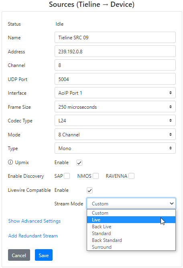183x268 pixels.
Task: Enable RAVENNA discovery checkbox
Action: point(131,176)
